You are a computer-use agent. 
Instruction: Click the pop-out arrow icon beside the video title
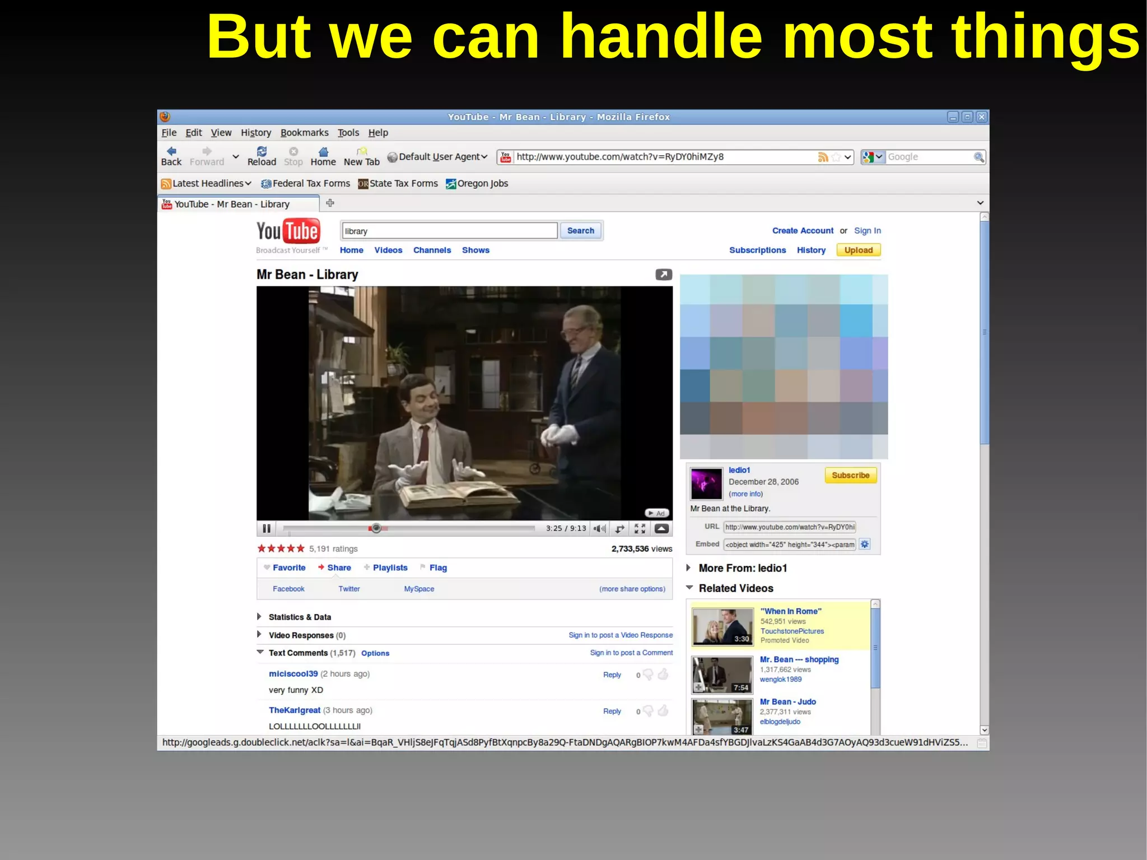click(x=664, y=275)
